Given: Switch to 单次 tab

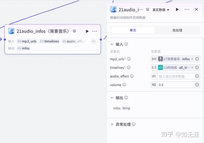Looking at the screenshot, I should (133, 30).
